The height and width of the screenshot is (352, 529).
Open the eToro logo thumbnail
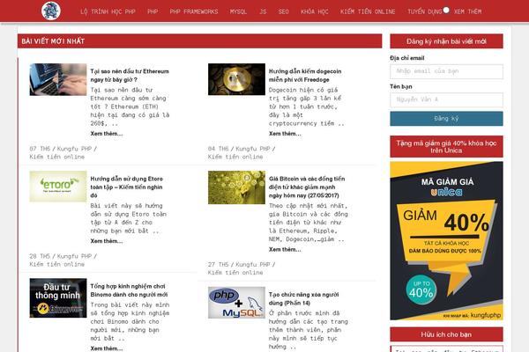58,187
